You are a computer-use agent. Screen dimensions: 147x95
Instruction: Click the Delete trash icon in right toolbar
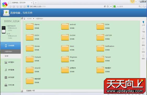tap(143, 56)
